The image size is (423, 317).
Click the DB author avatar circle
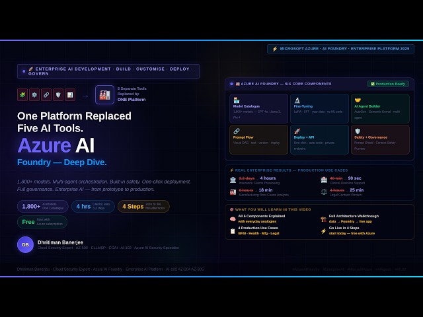click(x=25, y=245)
